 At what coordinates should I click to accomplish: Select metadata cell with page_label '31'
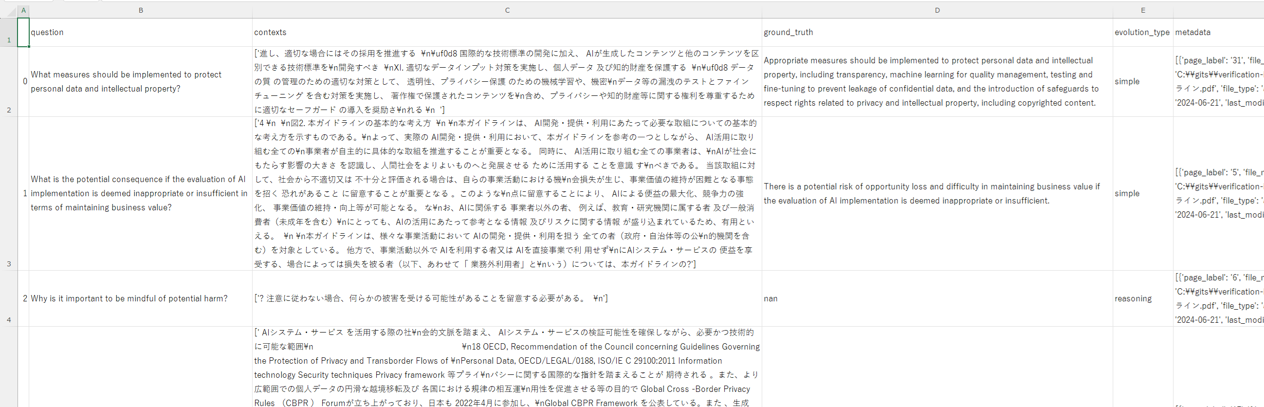1218,81
